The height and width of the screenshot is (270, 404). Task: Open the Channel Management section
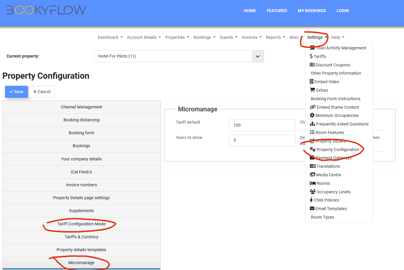tap(82, 107)
